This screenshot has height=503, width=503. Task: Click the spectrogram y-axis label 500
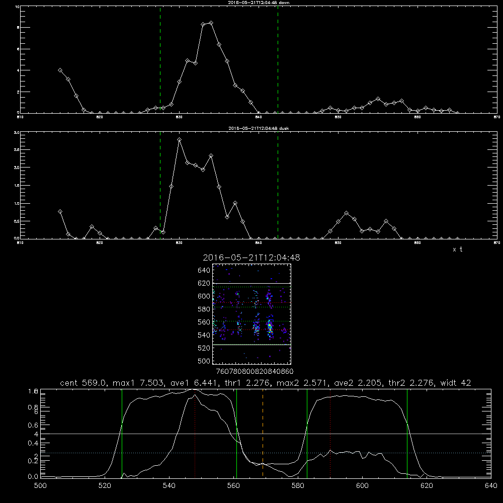click(204, 361)
